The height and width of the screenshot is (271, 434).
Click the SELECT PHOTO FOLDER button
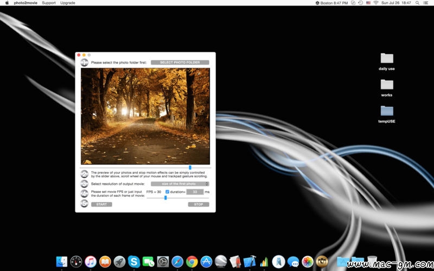click(x=180, y=62)
